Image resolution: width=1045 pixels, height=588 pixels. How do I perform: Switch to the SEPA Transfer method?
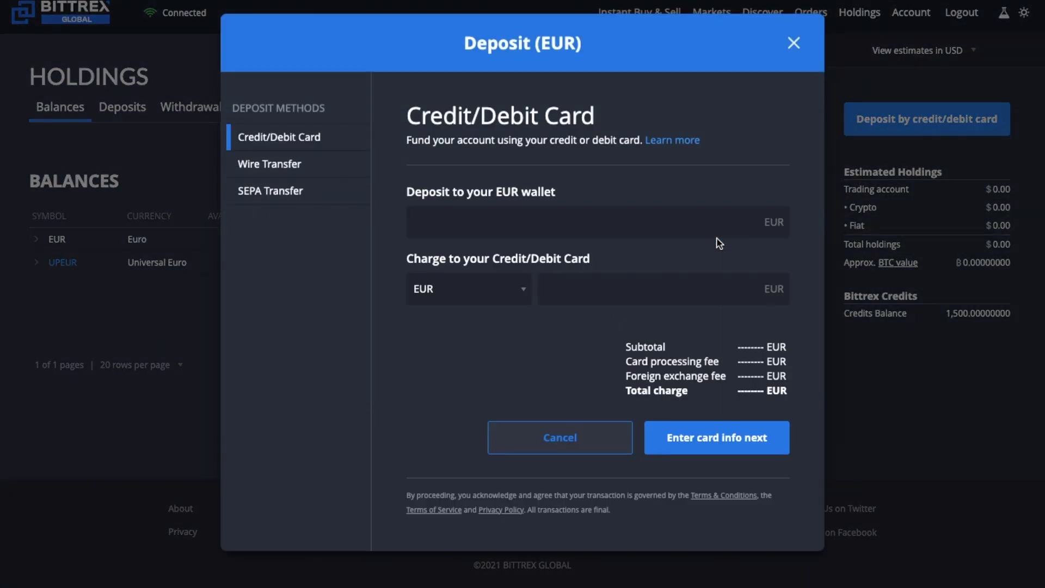point(270,190)
